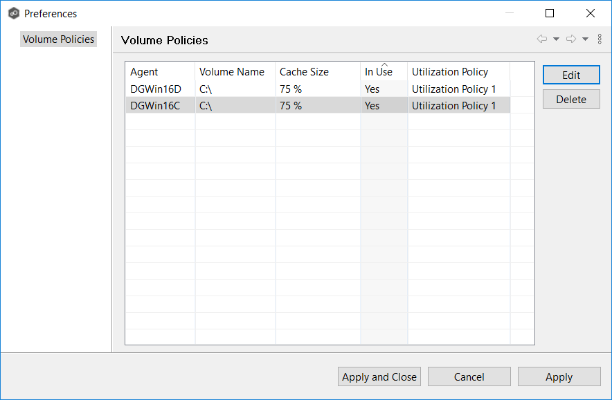The height and width of the screenshot is (400, 612).
Task: Click the Cache Size column header
Action: 317,72
